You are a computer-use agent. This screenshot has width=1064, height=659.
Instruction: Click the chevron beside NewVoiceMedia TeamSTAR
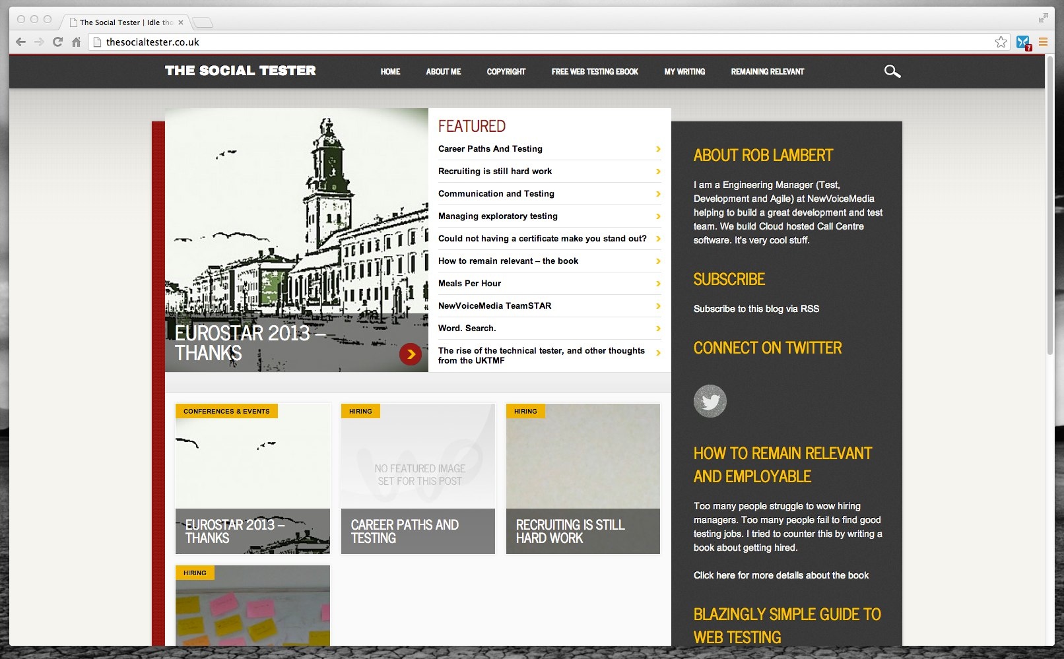[x=658, y=306]
